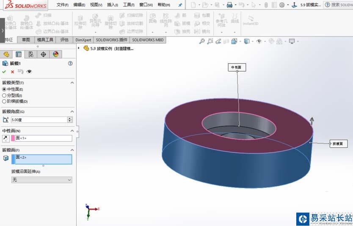
Task: Open the Options gear dropdown arrow
Action: (288, 5)
